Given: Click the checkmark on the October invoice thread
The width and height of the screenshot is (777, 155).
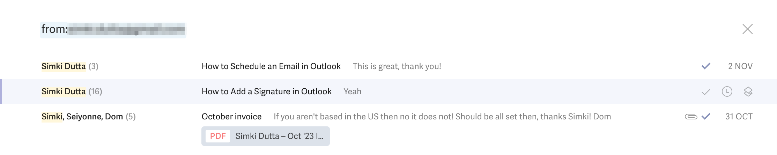Looking at the screenshot, I should (706, 116).
